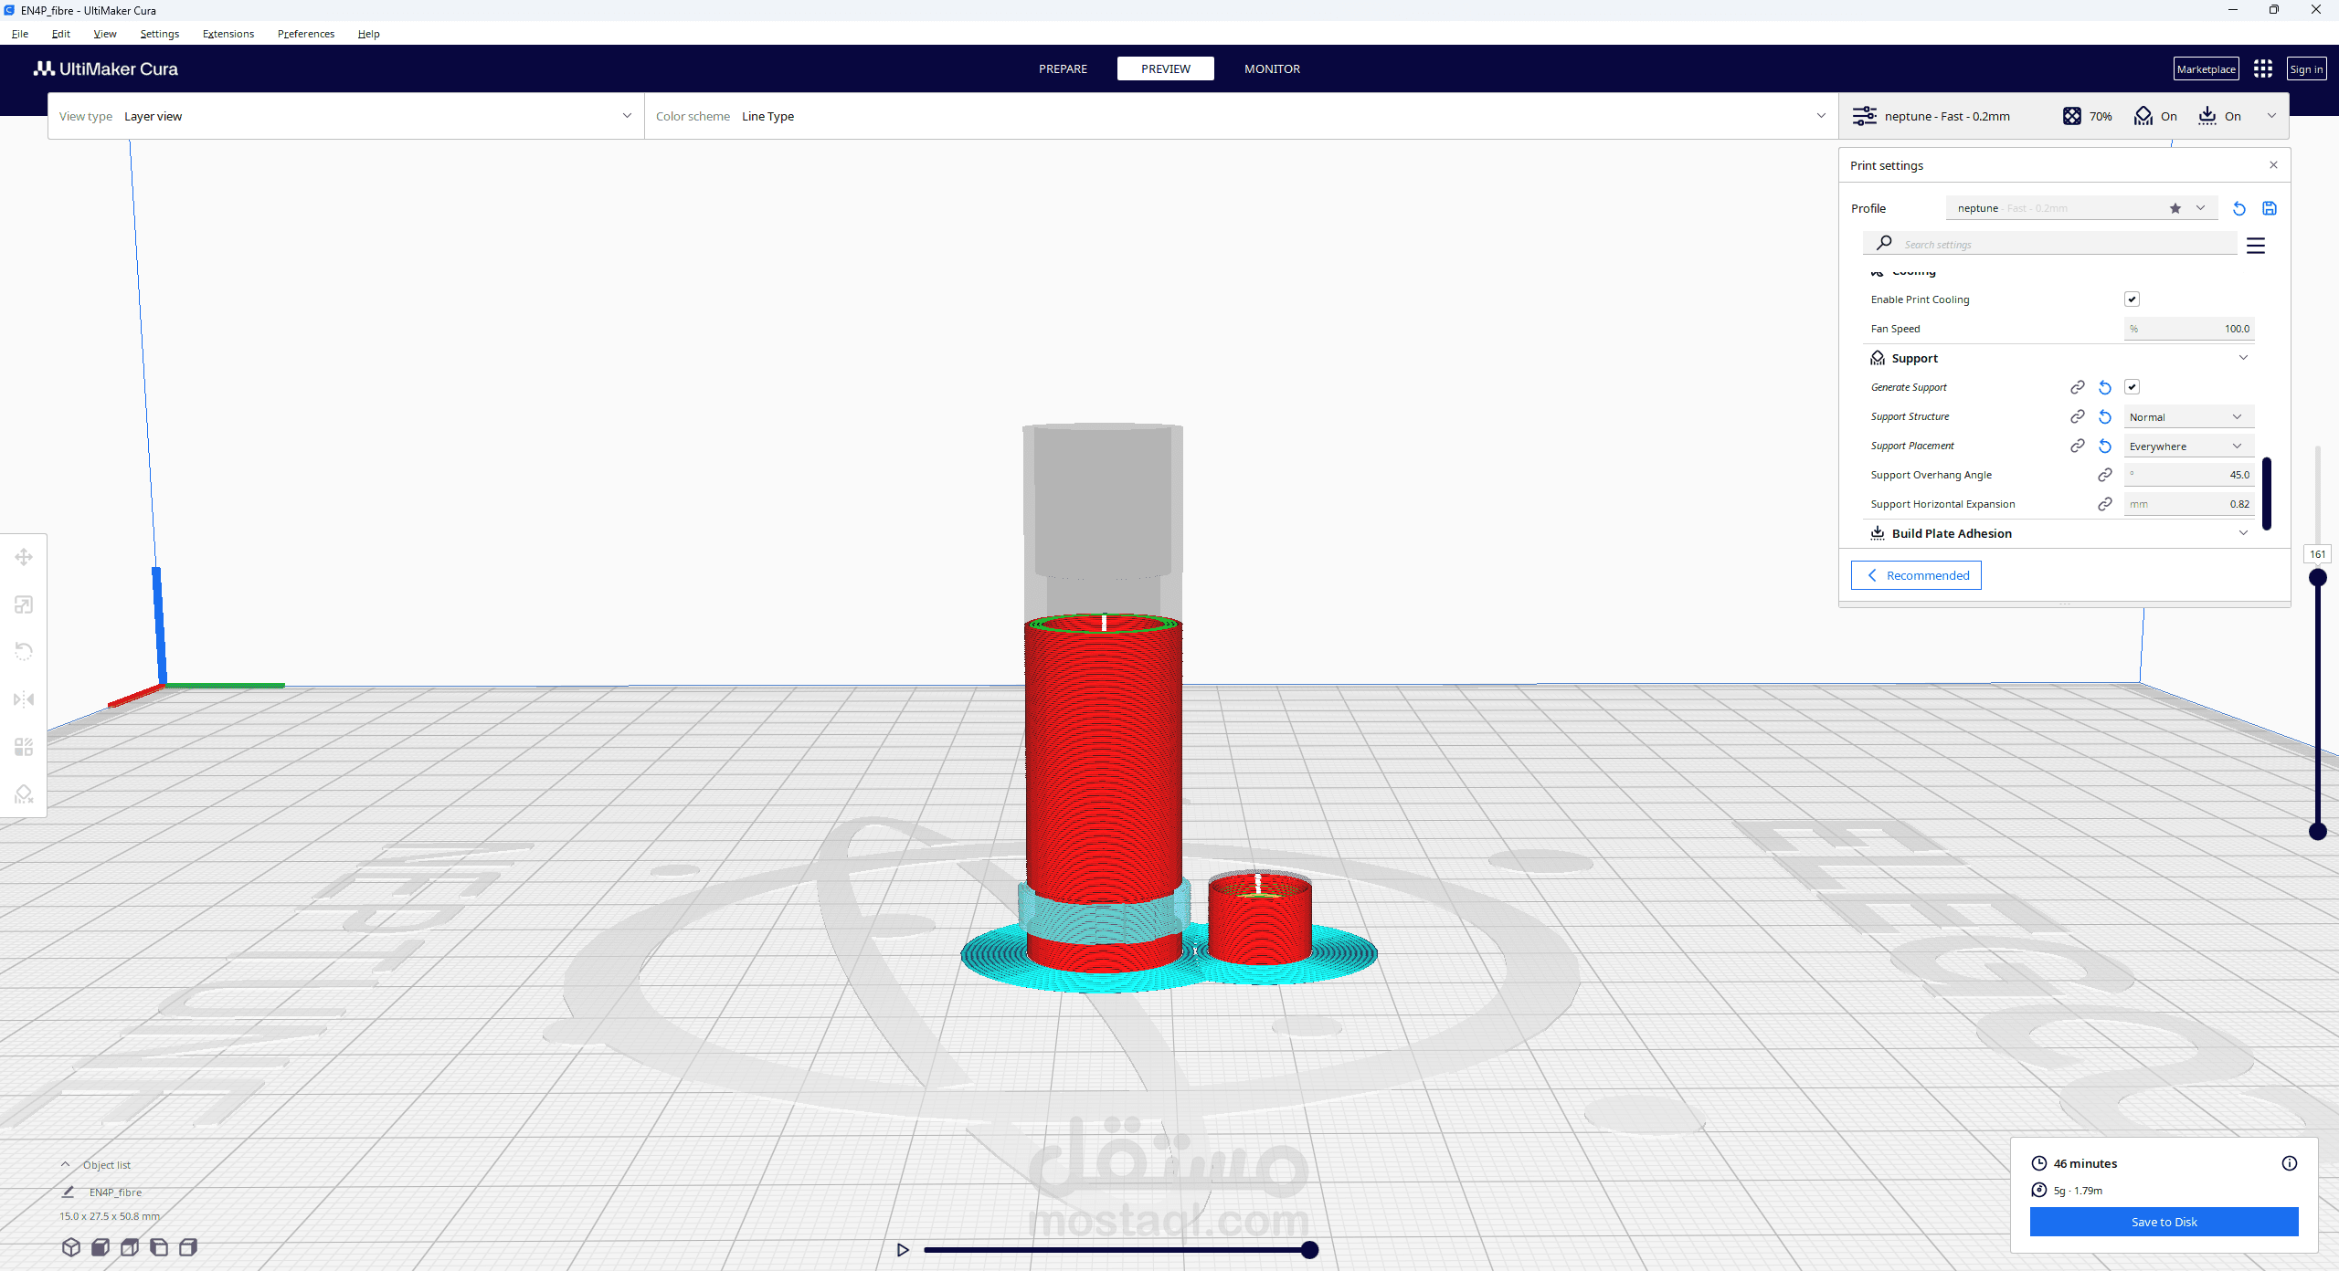Select the Support Blocker tool
The image size is (2339, 1271).
24,794
